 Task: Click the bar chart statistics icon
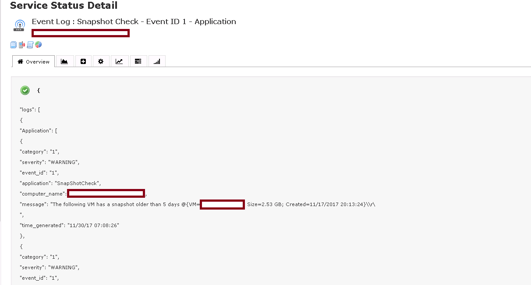click(x=157, y=61)
